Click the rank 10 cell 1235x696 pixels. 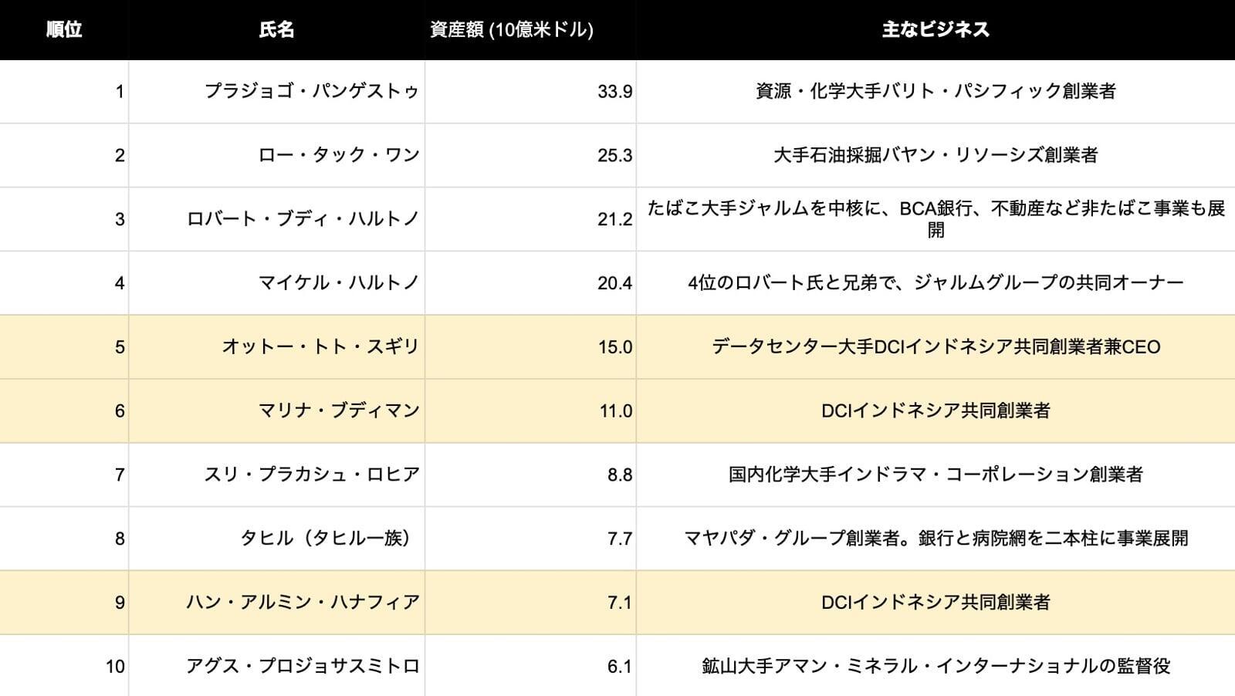[x=115, y=666]
